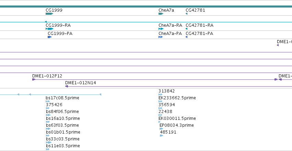Select the CheA7a-PA protein glyph

[161, 37]
